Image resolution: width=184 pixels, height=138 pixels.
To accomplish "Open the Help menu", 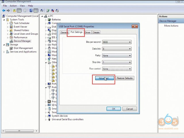I will (30, 6).
